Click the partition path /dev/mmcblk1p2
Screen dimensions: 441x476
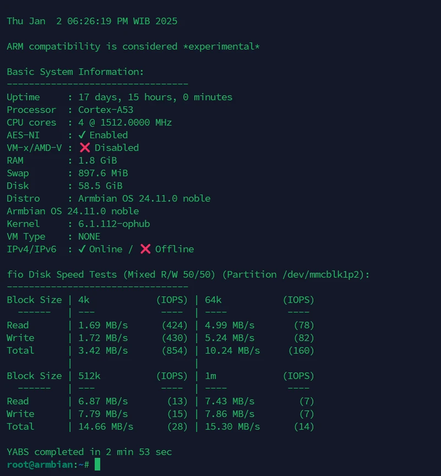323,274
